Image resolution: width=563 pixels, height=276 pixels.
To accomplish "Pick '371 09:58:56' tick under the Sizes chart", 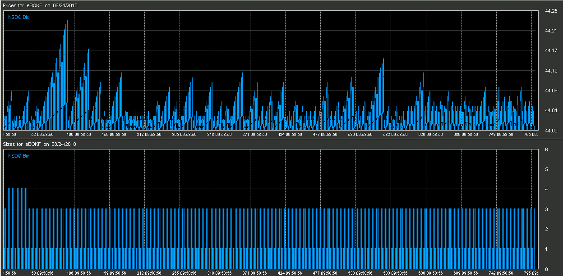I will (255, 273).
